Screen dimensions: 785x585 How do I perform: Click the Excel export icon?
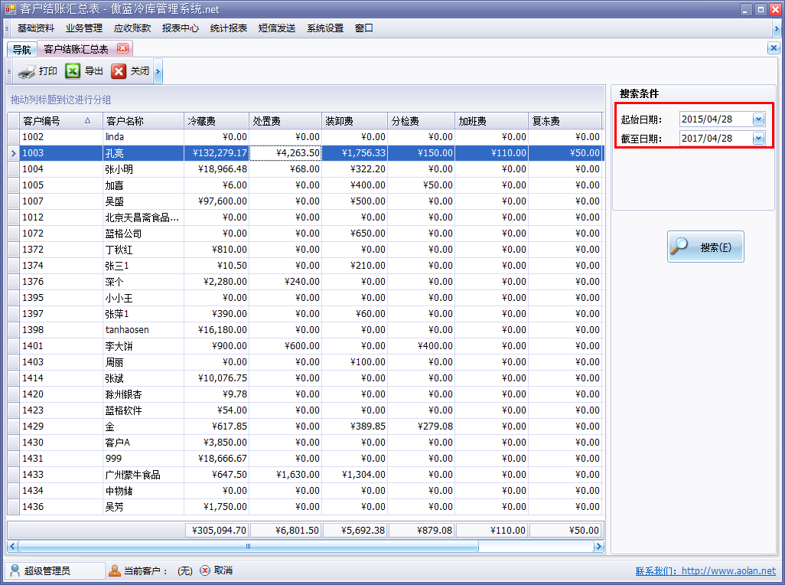coord(73,71)
